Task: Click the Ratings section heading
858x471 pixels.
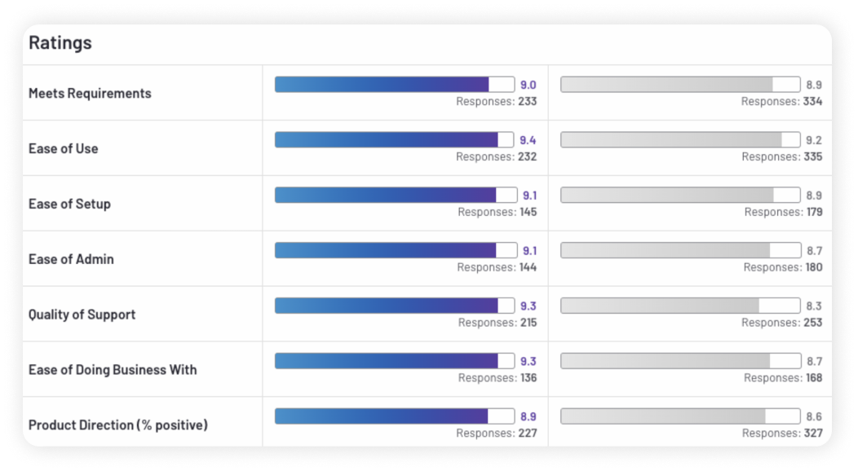Action: [60, 43]
